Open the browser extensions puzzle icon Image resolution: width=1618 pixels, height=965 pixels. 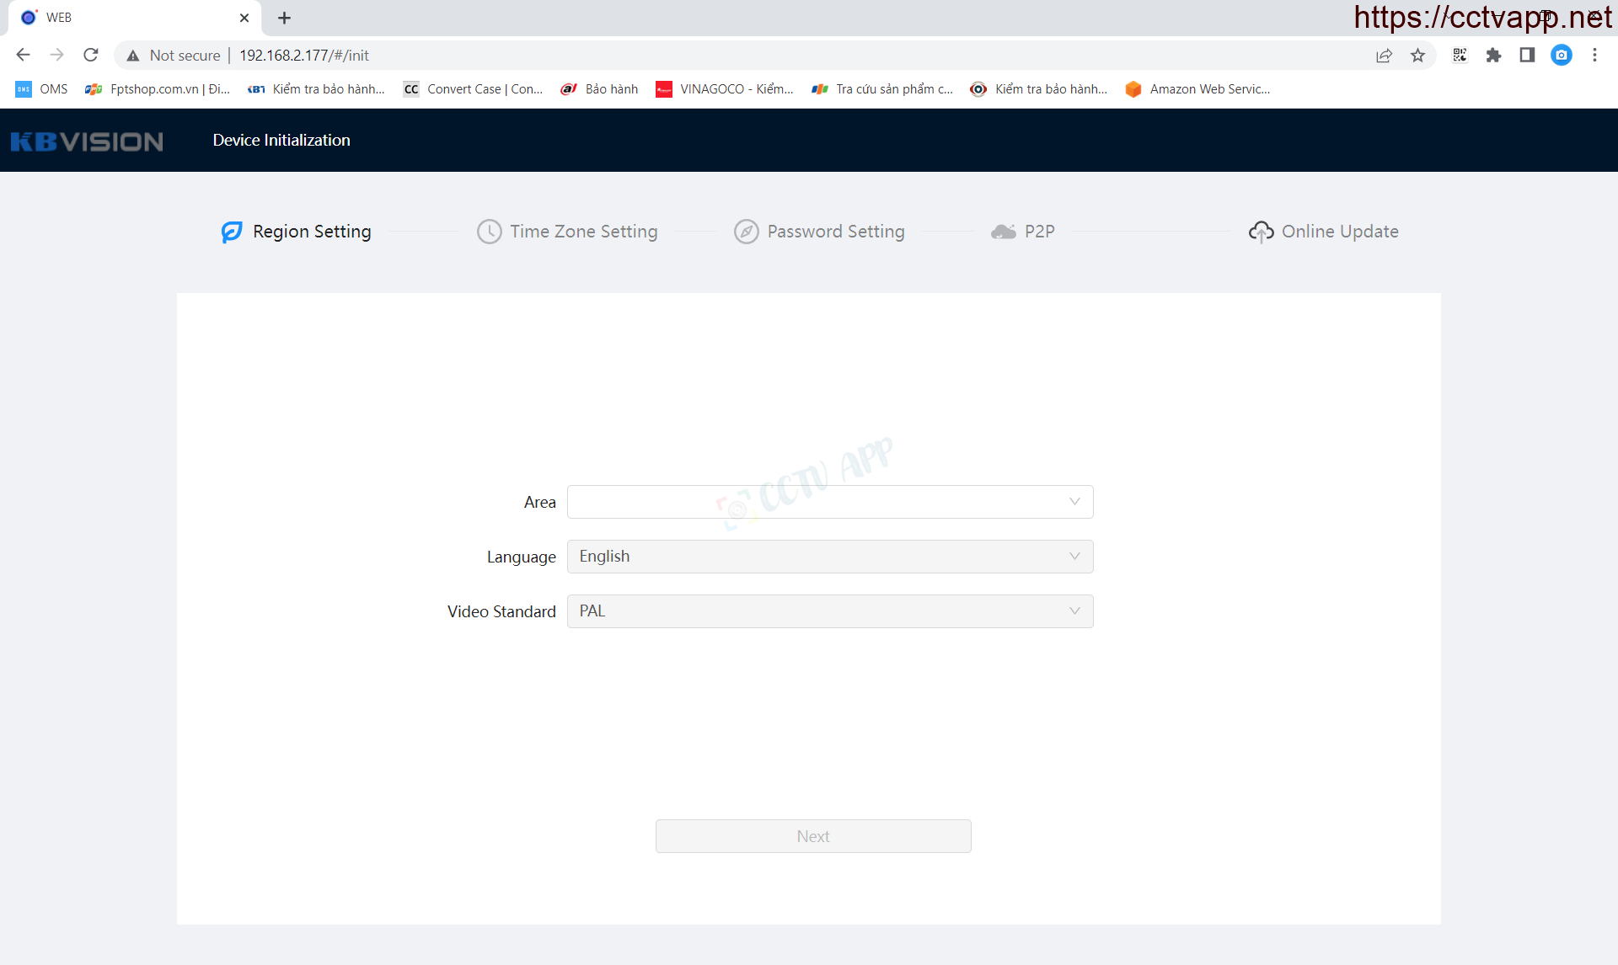pyautogui.click(x=1493, y=56)
